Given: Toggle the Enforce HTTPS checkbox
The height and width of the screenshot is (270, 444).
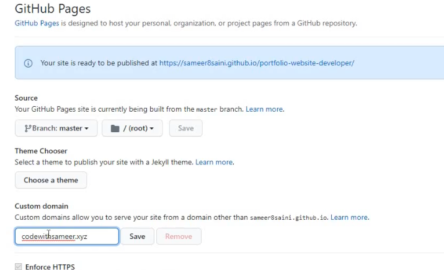Looking at the screenshot, I should pyautogui.click(x=19, y=267).
